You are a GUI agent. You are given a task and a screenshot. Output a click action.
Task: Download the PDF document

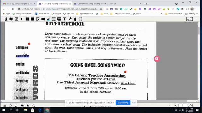[28, 106]
